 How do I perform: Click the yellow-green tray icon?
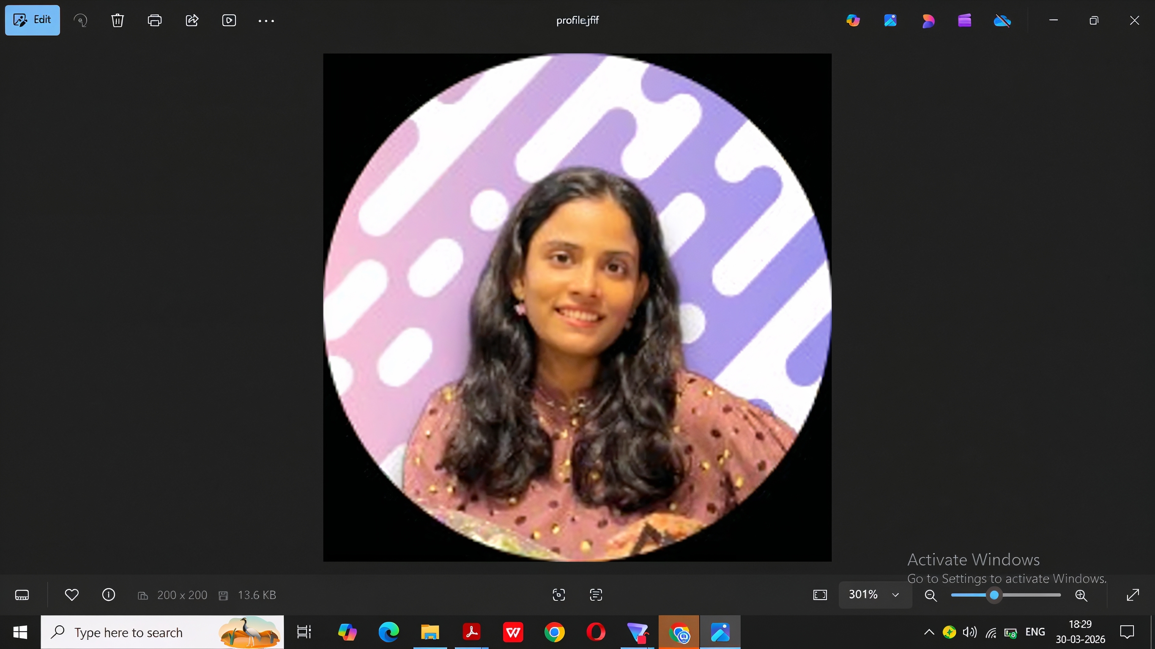[949, 633]
